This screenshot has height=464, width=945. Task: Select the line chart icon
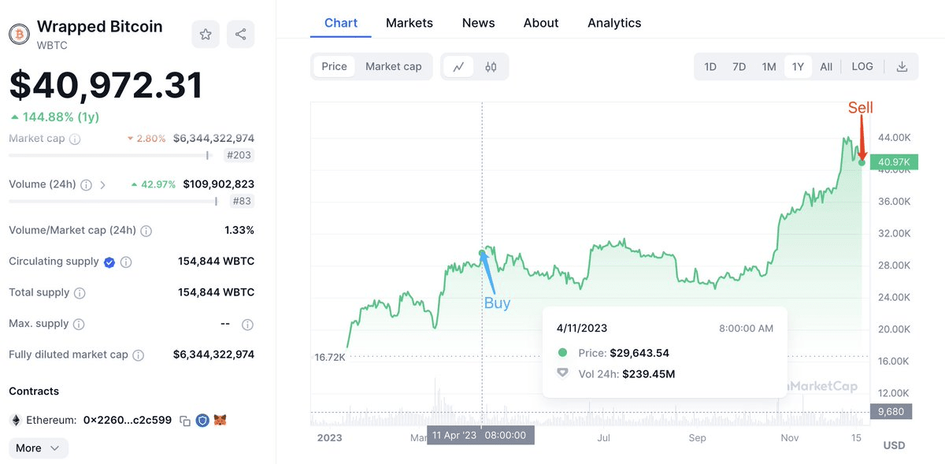coord(458,67)
